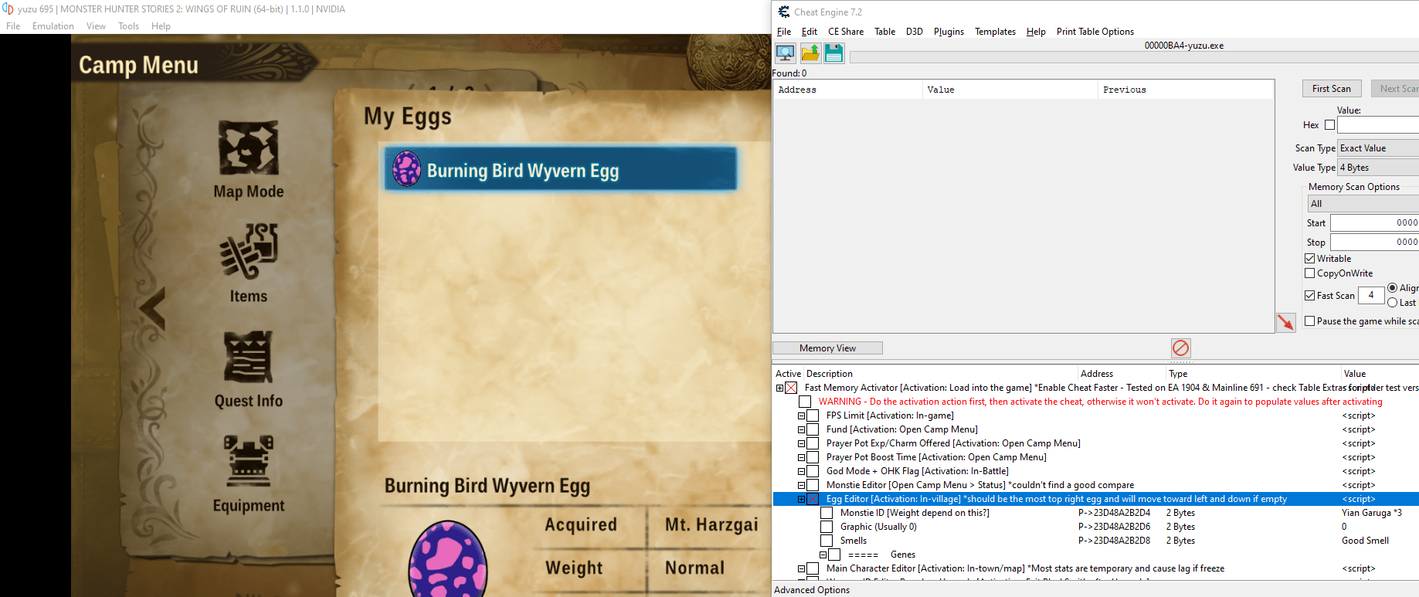Toggle the Hex checkbox
Viewport: 1419px width, 597px height.
pyautogui.click(x=1329, y=125)
